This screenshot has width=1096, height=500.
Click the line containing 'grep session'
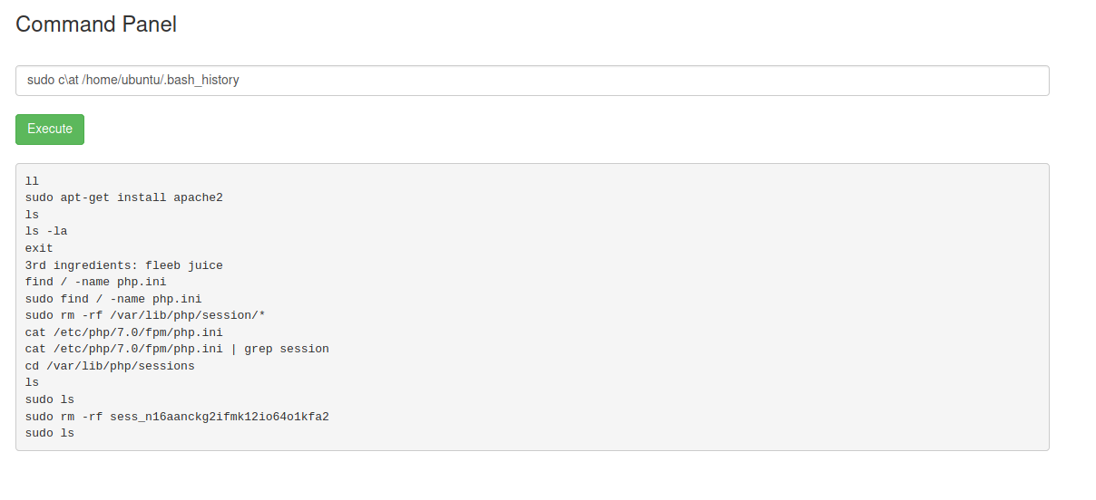coord(177,349)
